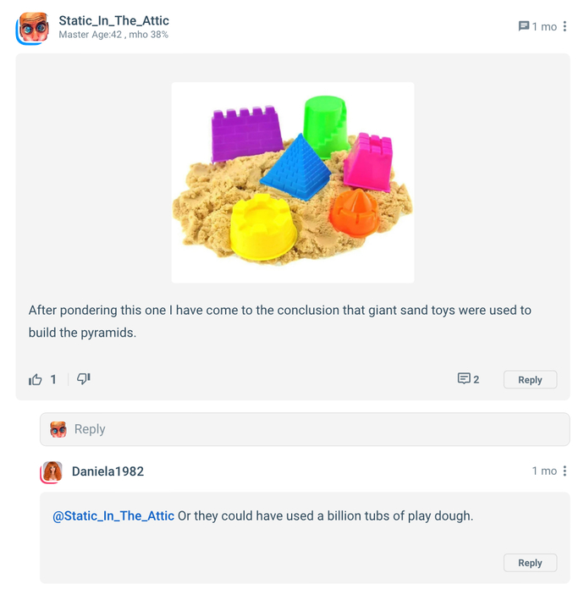Click Daniela1982 profile avatar
584x595 pixels.
52,471
